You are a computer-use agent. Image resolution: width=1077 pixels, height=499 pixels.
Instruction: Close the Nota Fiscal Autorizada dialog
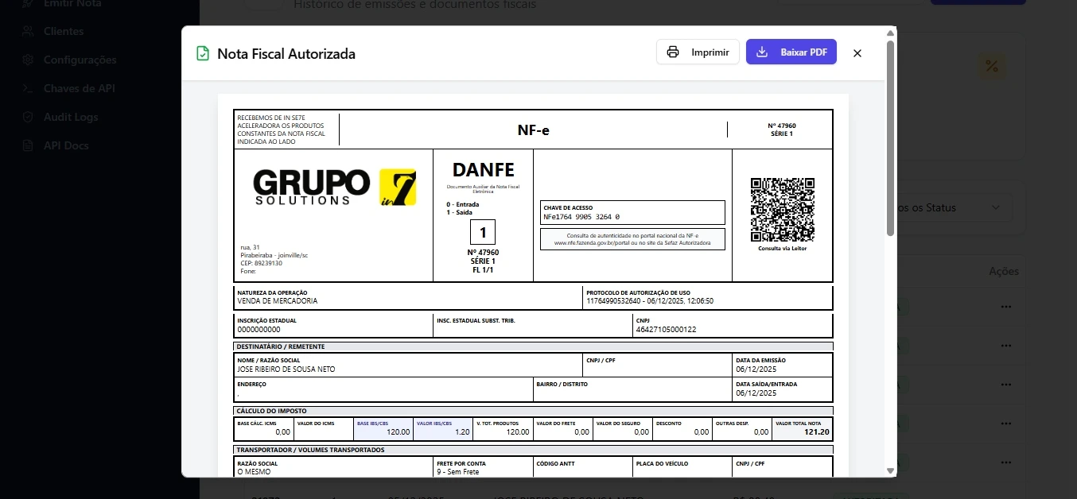(857, 53)
